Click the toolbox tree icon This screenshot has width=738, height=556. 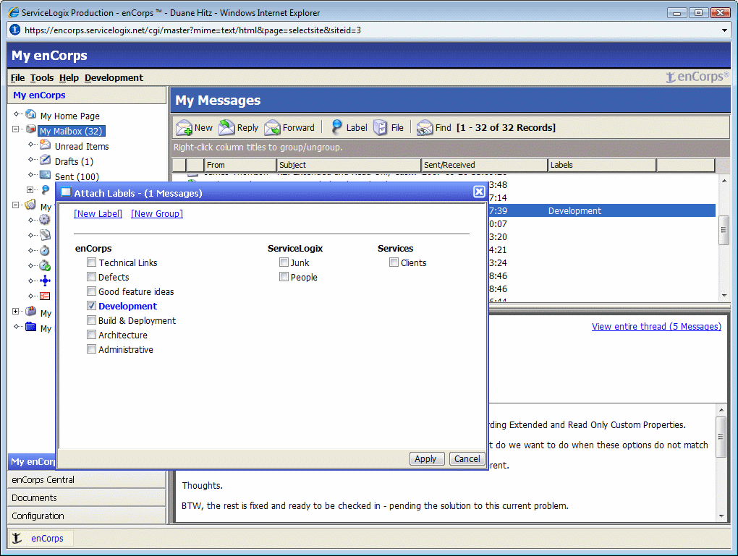click(x=31, y=312)
